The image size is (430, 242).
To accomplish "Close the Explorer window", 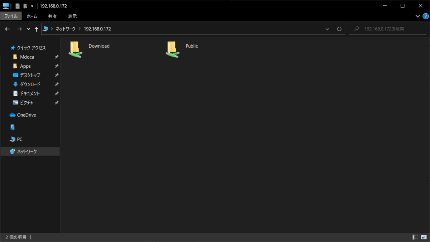I will [x=420, y=6].
